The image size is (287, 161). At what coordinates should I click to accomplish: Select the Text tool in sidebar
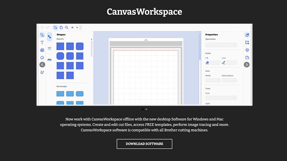coord(42,42)
